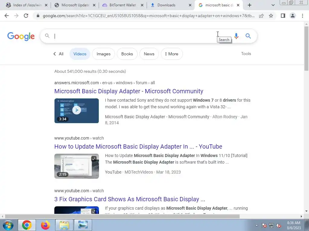
Task: Start voice search with the microphone icon
Action: click(x=236, y=36)
